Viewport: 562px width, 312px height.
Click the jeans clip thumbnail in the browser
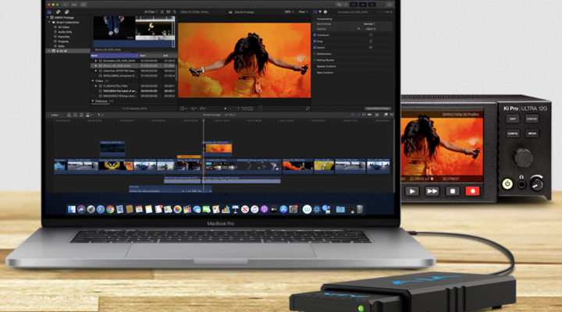[114, 28]
